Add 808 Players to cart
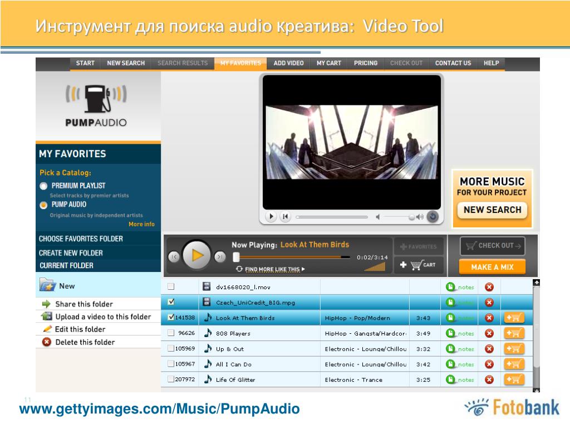This screenshot has width=570, height=428. pos(514,333)
